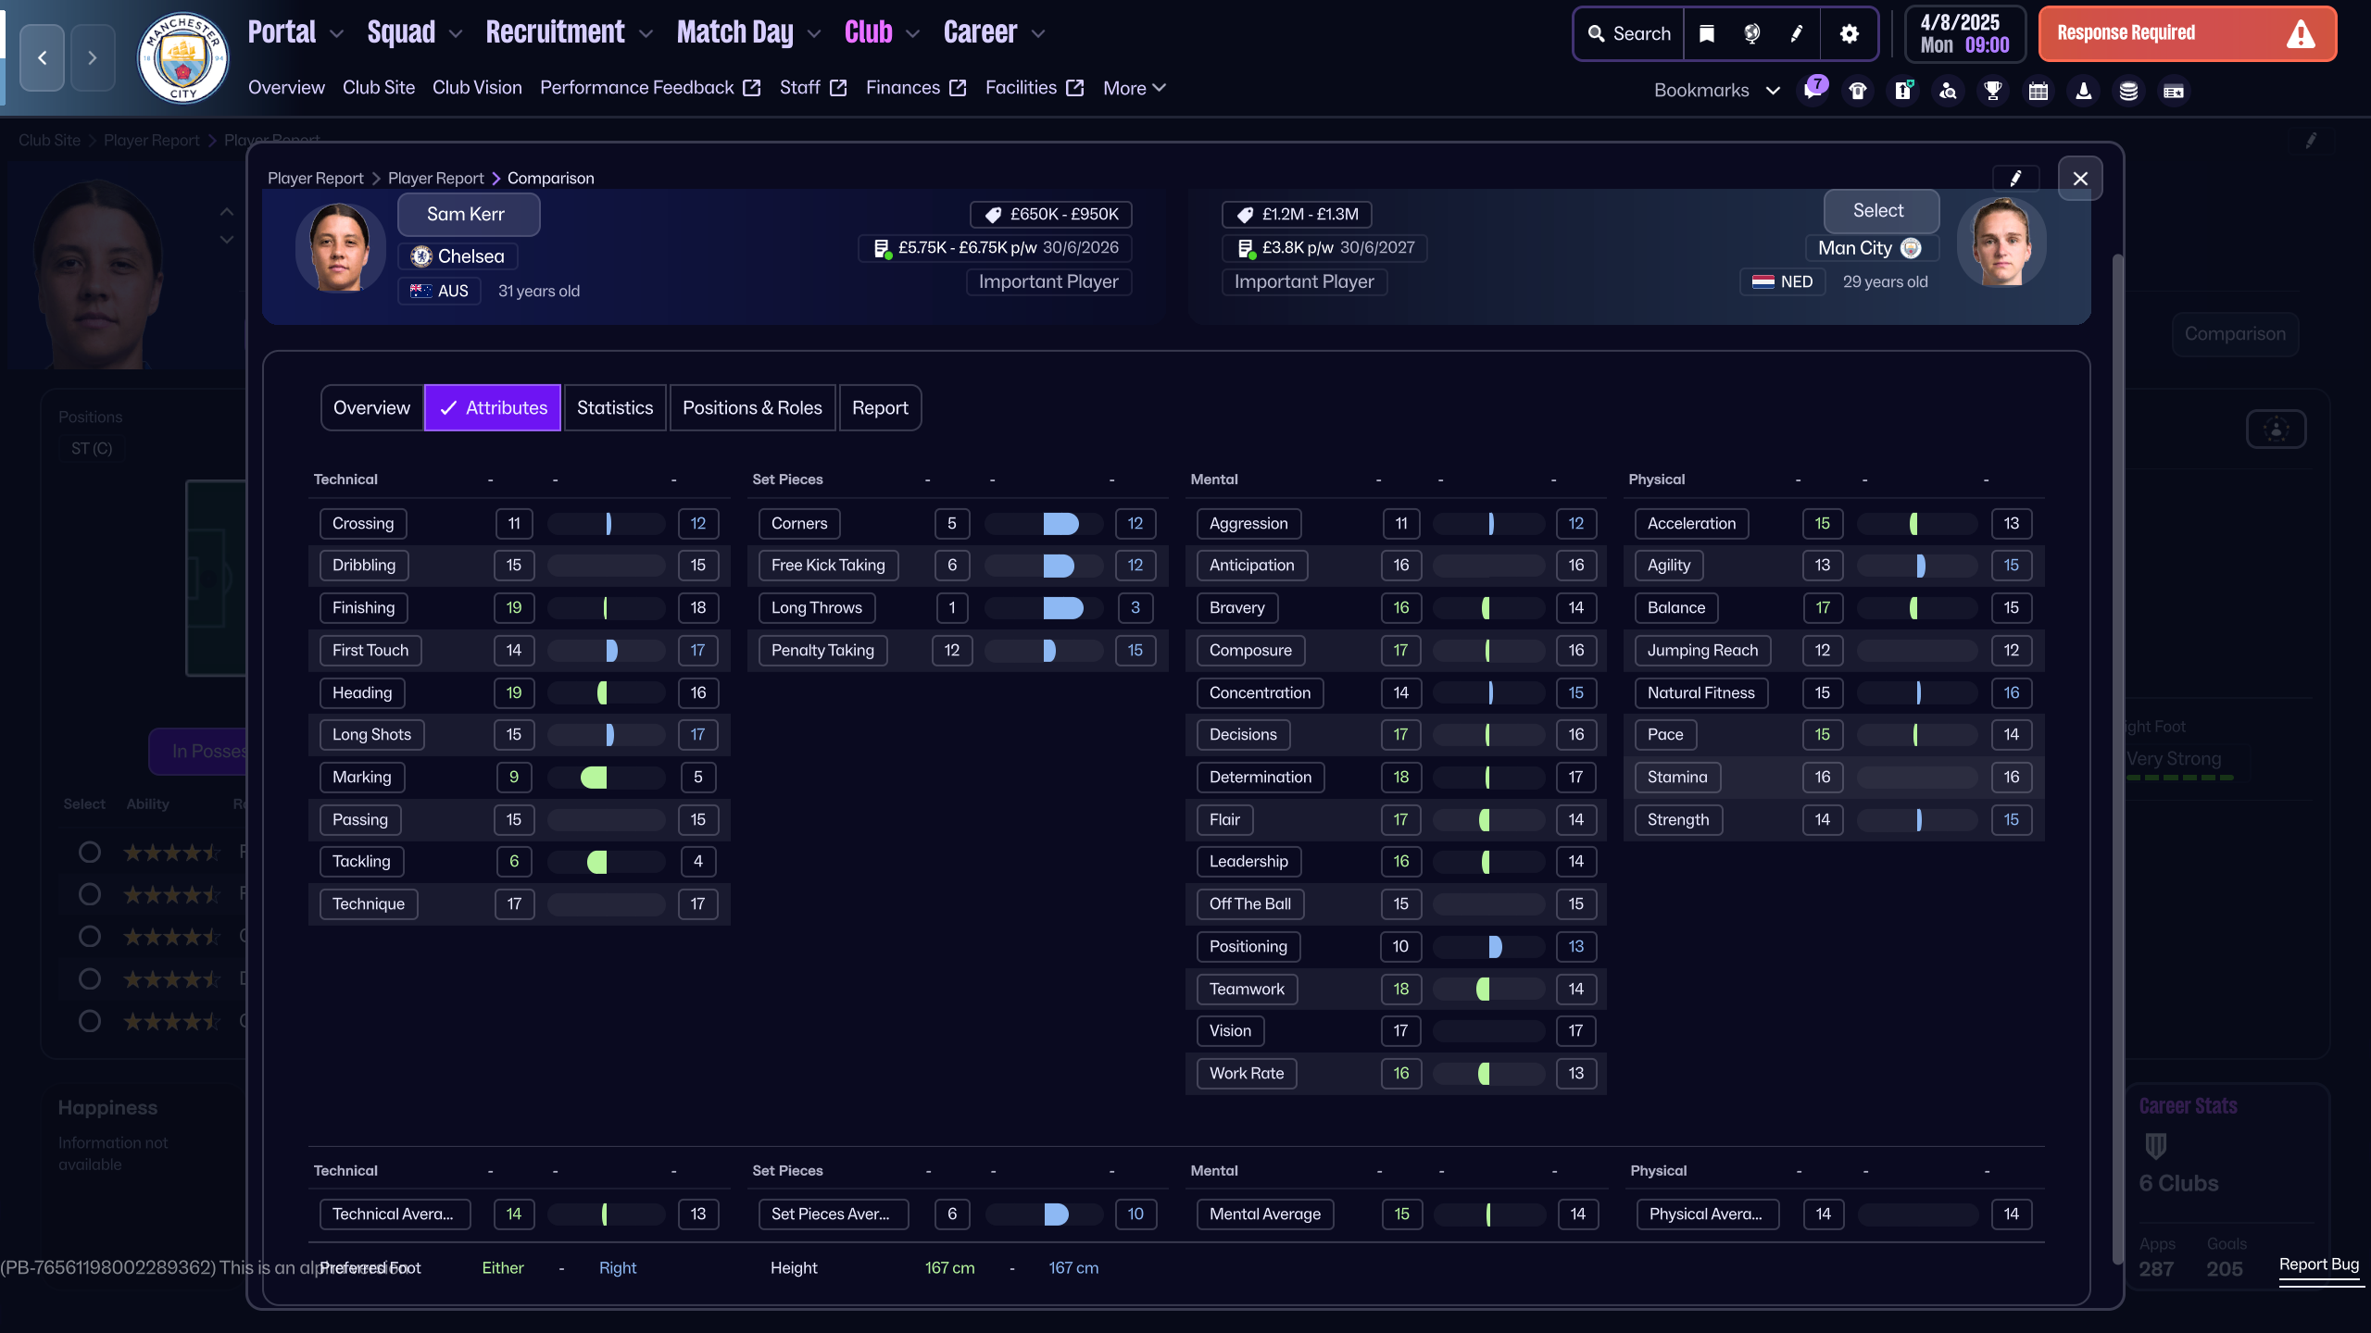
Task: Click the squad shirt bookmark icon
Action: (x=1858, y=91)
